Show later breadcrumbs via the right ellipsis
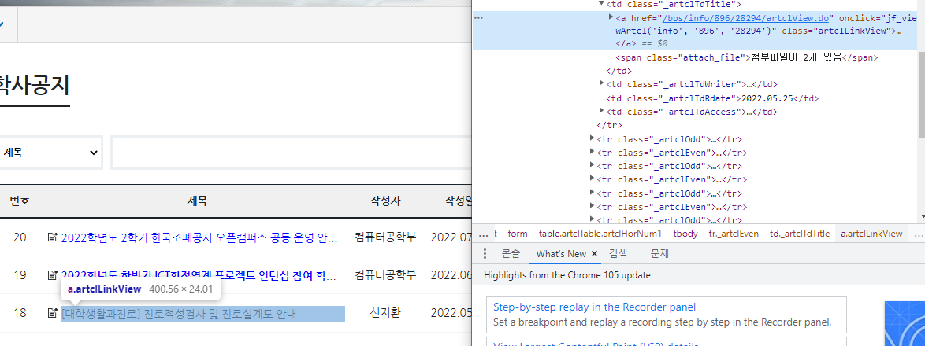The width and height of the screenshot is (925, 346). coord(918,234)
